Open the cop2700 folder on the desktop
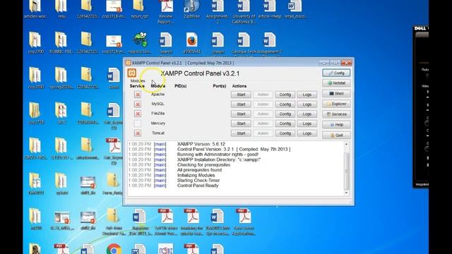The width and height of the screenshot is (452, 254). [36, 42]
